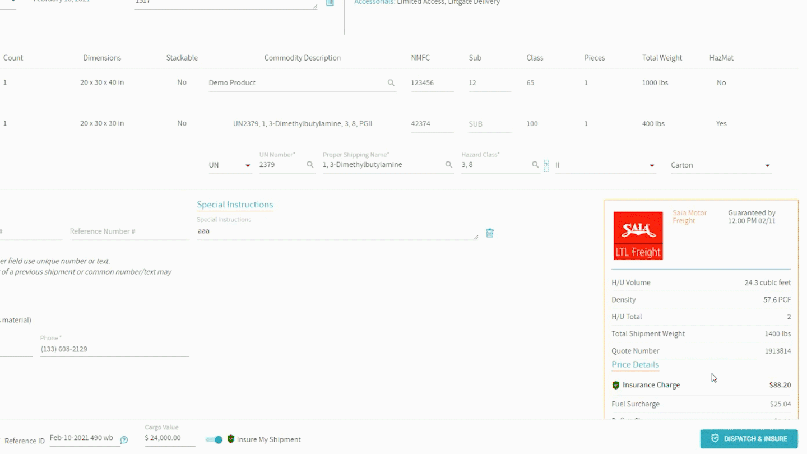Click the shield icon next to Insurance Charge
This screenshot has width=807, height=454.
[616, 385]
